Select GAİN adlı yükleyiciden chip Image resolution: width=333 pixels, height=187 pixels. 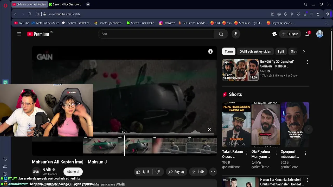pyautogui.click(x=255, y=51)
